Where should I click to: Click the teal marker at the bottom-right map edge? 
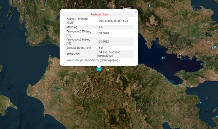(217, 117)
